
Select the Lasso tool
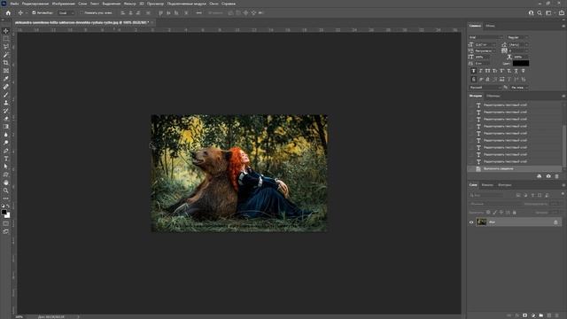pos(6,47)
